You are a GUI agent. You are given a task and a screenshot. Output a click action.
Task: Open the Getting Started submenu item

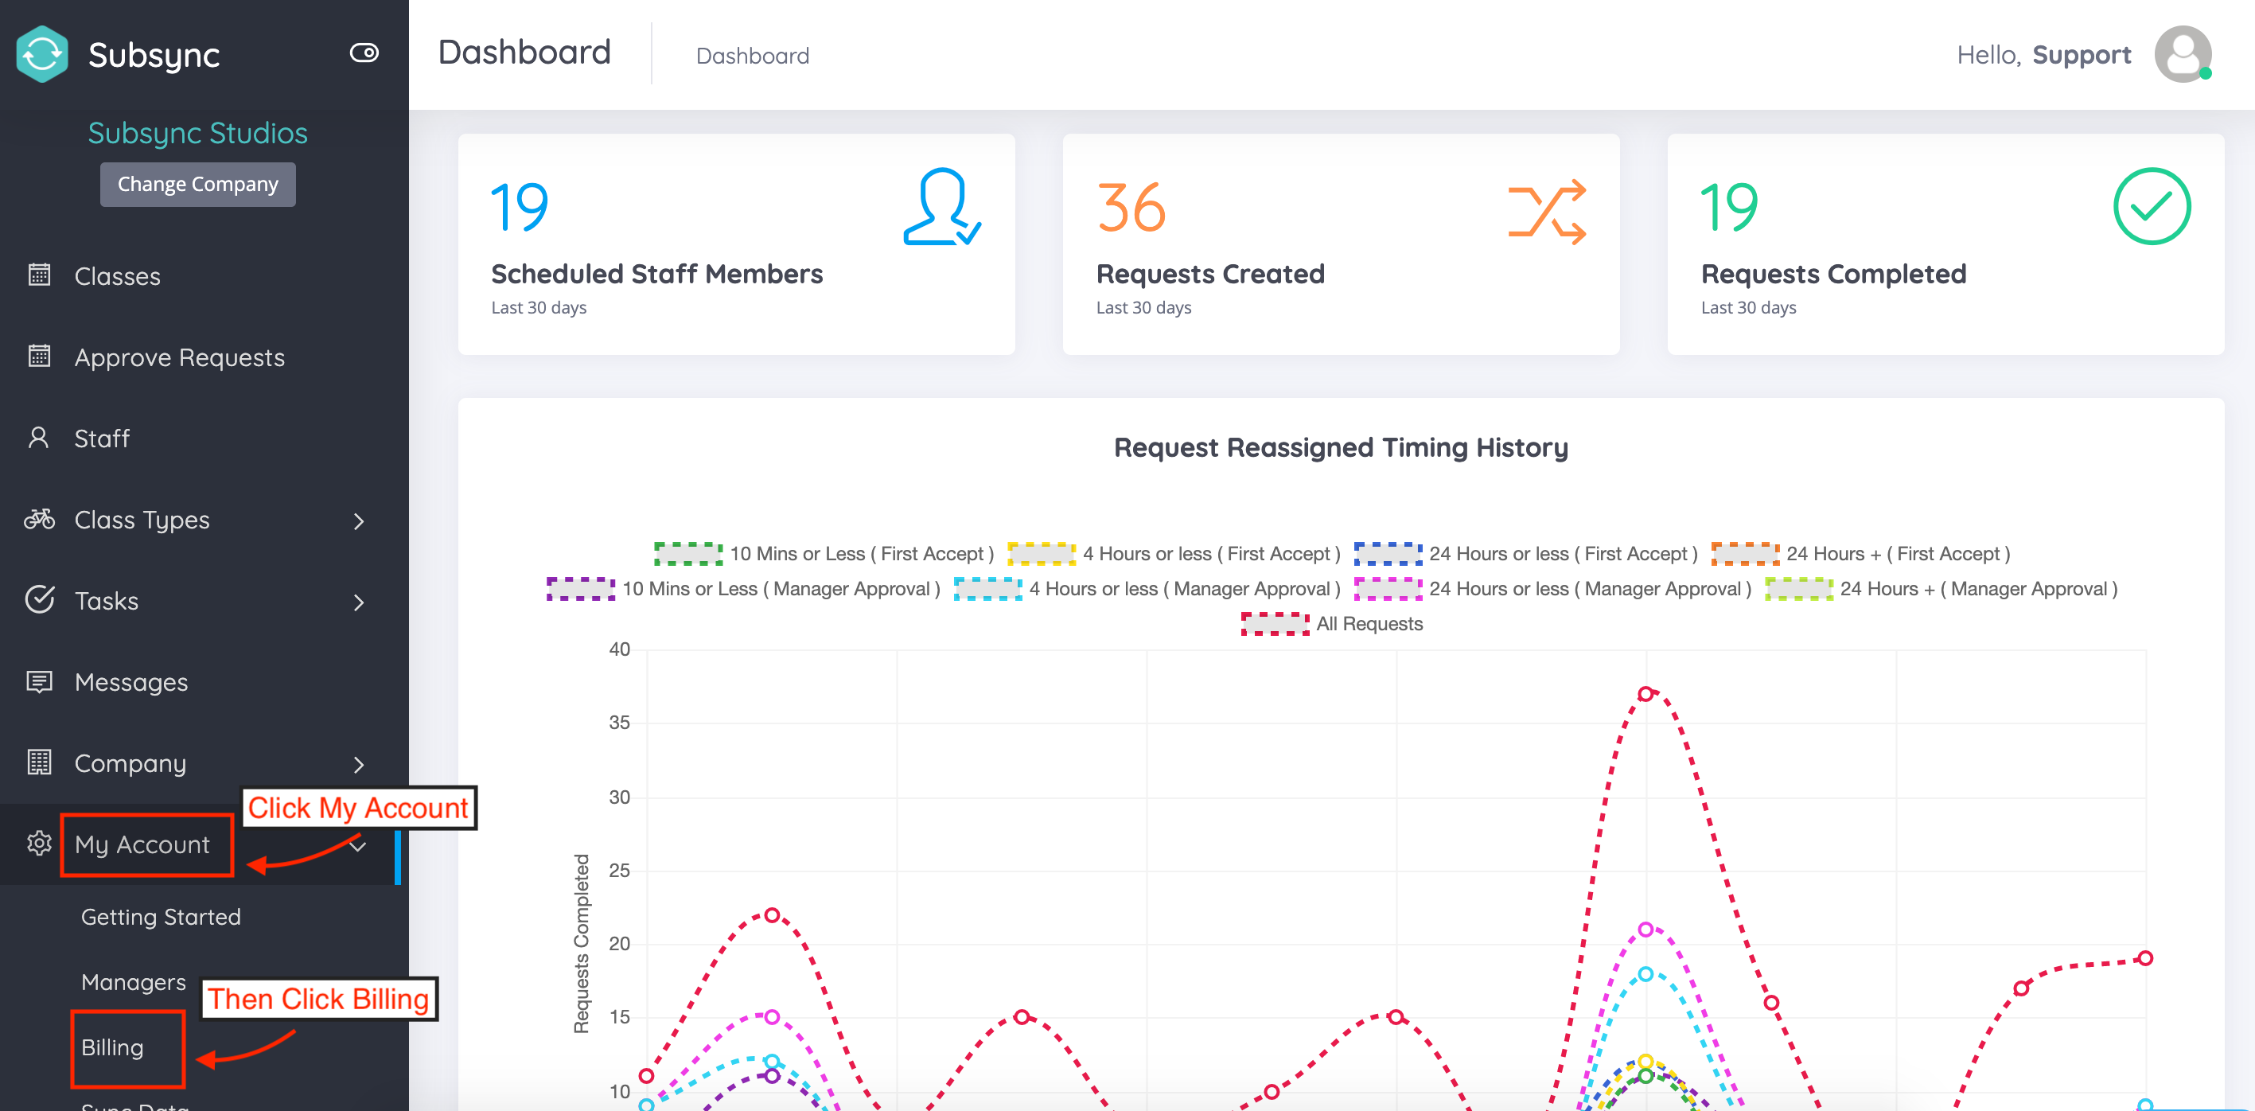(161, 917)
